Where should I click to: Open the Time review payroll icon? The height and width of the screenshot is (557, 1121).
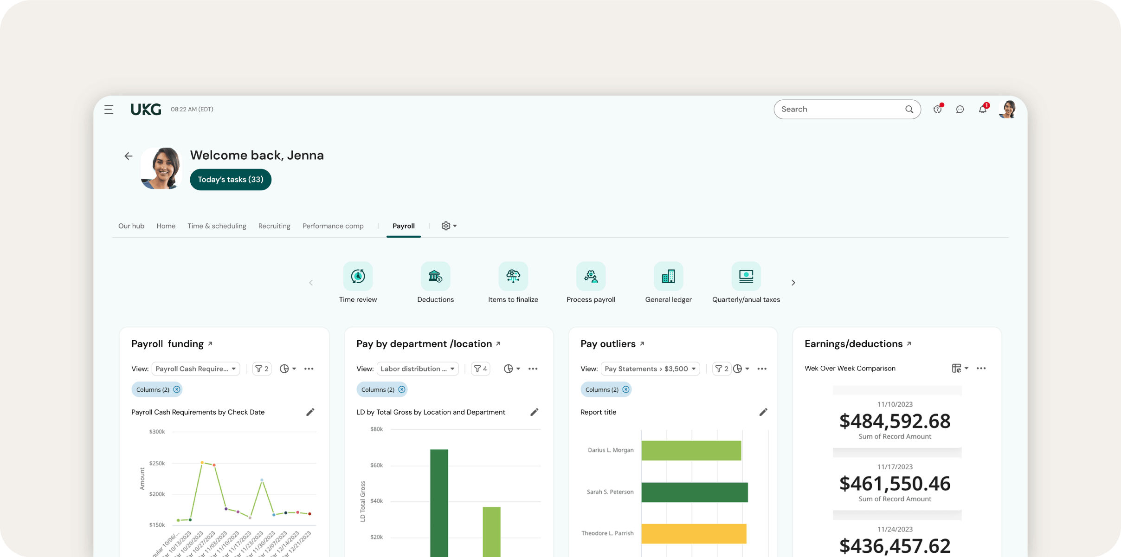pyautogui.click(x=357, y=276)
